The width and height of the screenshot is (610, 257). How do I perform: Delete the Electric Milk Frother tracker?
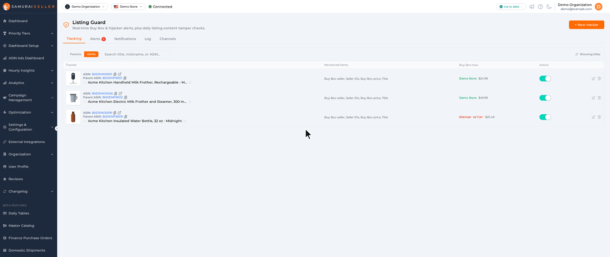pyautogui.click(x=599, y=98)
